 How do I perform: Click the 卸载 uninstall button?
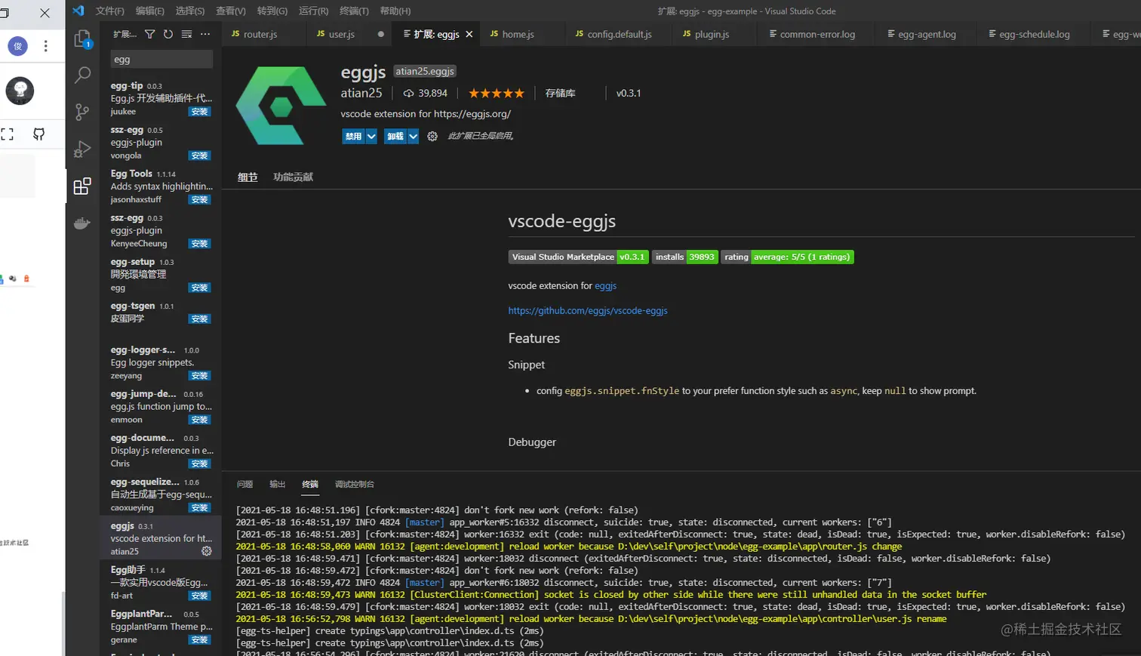click(395, 137)
